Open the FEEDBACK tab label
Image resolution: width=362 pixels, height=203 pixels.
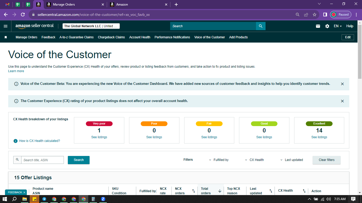pos(15,192)
